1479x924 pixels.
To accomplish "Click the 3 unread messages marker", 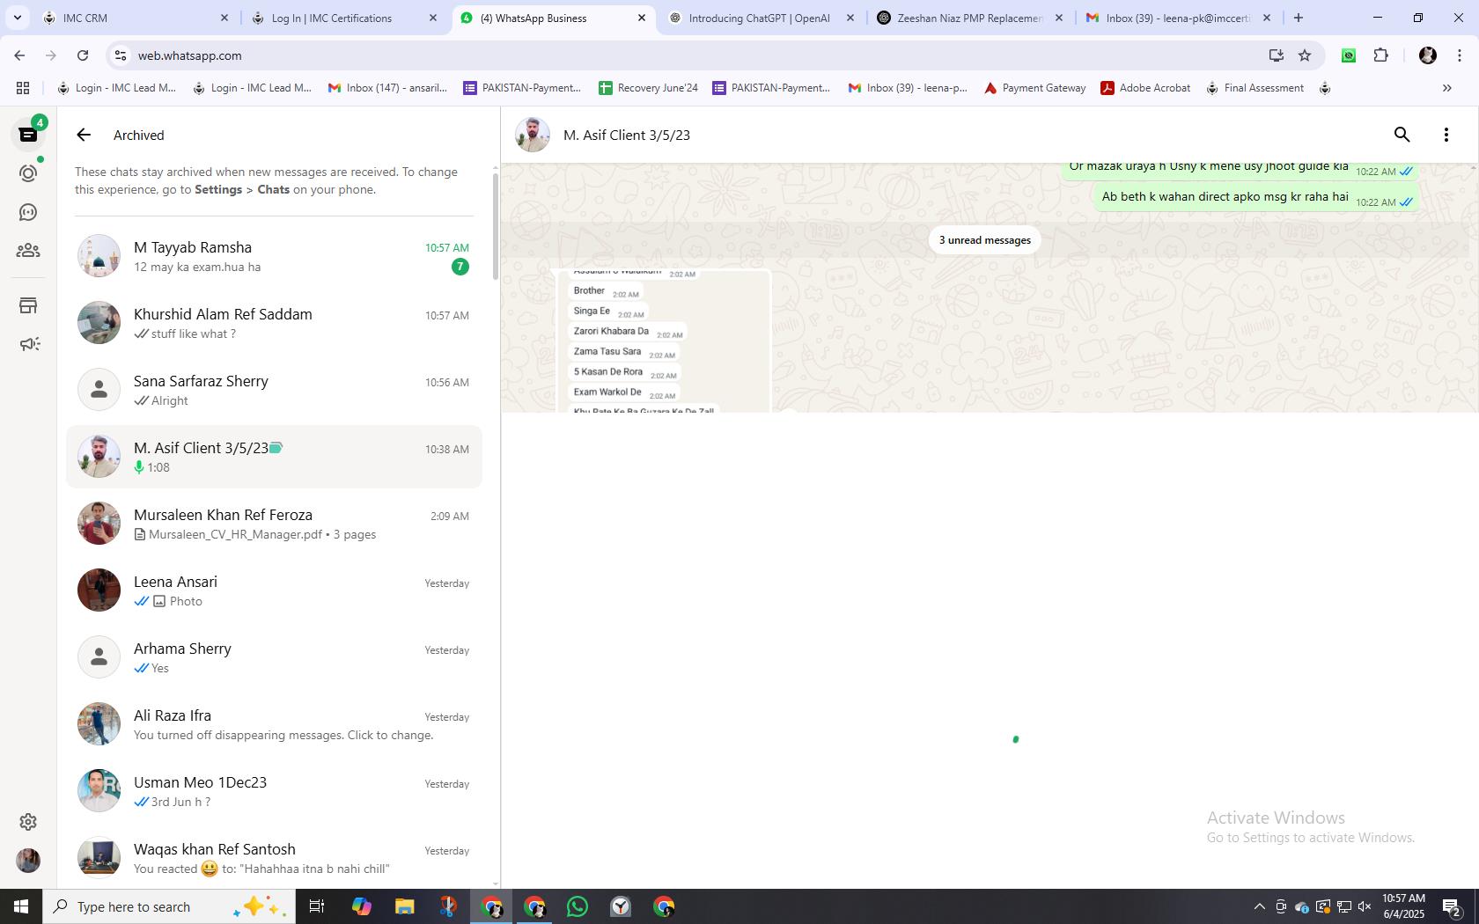I will (984, 240).
